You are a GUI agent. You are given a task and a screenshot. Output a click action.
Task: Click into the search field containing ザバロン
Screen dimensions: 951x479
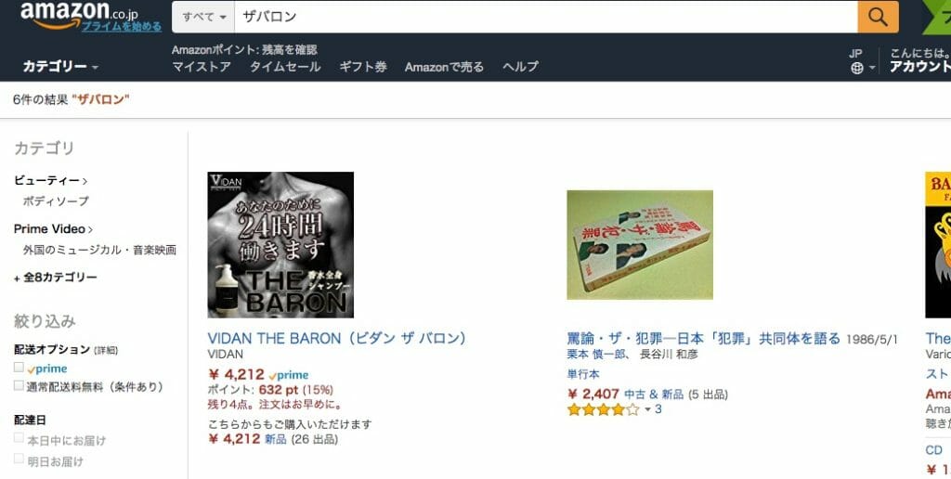pyautogui.click(x=546, y=17)
